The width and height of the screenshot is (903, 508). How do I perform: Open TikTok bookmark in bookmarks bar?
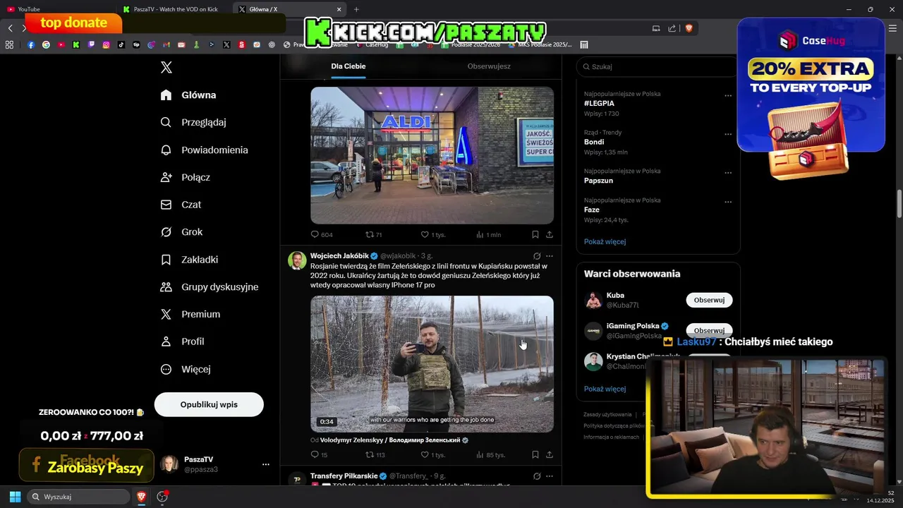tap(121, 44)
